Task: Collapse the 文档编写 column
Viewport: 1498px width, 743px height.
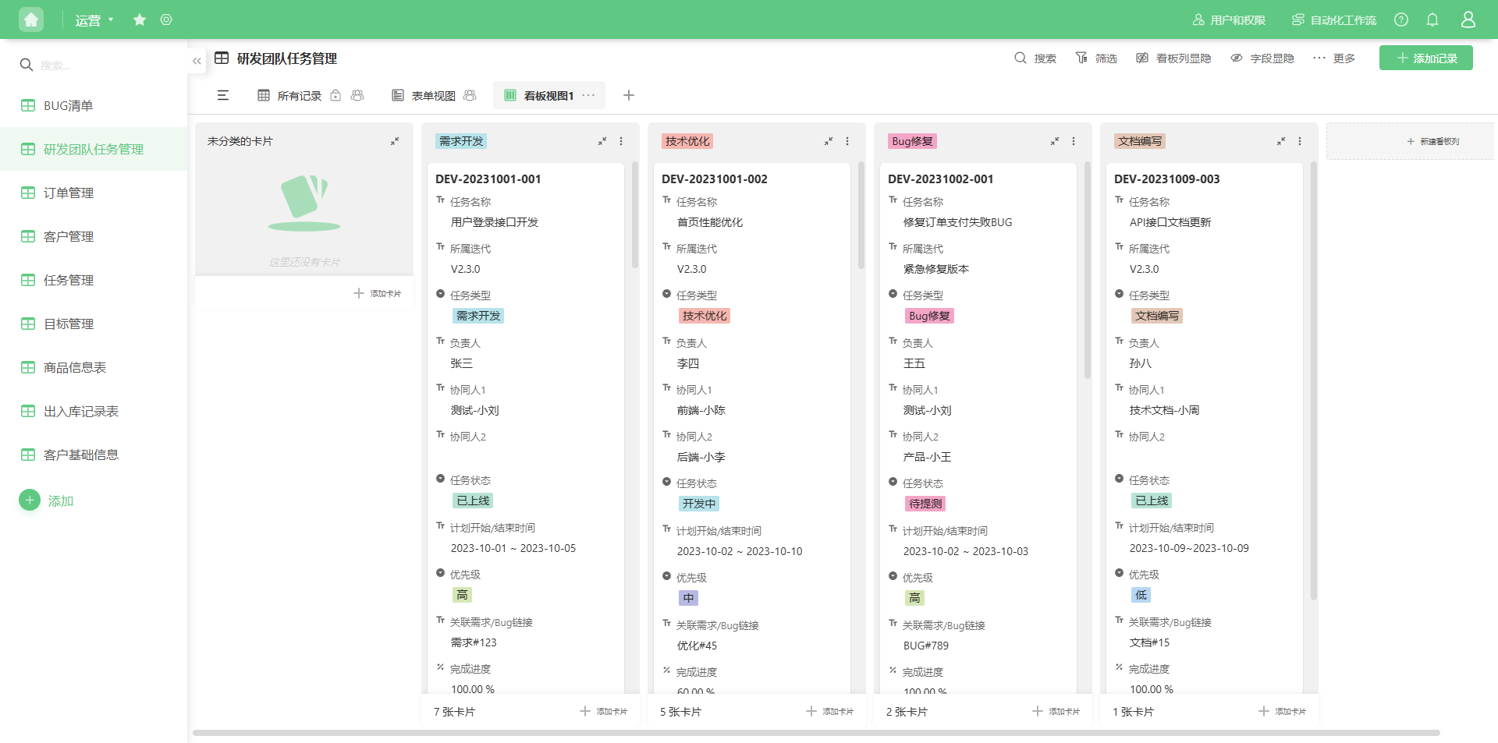Action: [x=1281, y=141]
